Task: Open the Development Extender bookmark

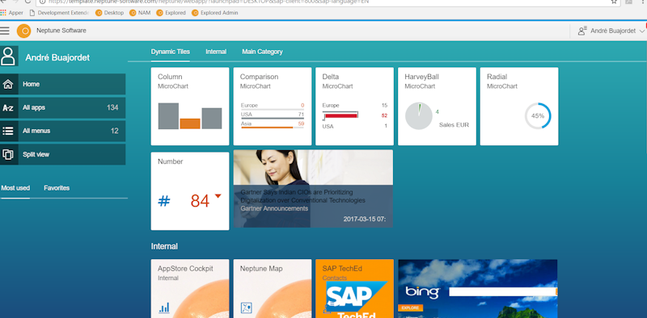Action: click(58, 13)
